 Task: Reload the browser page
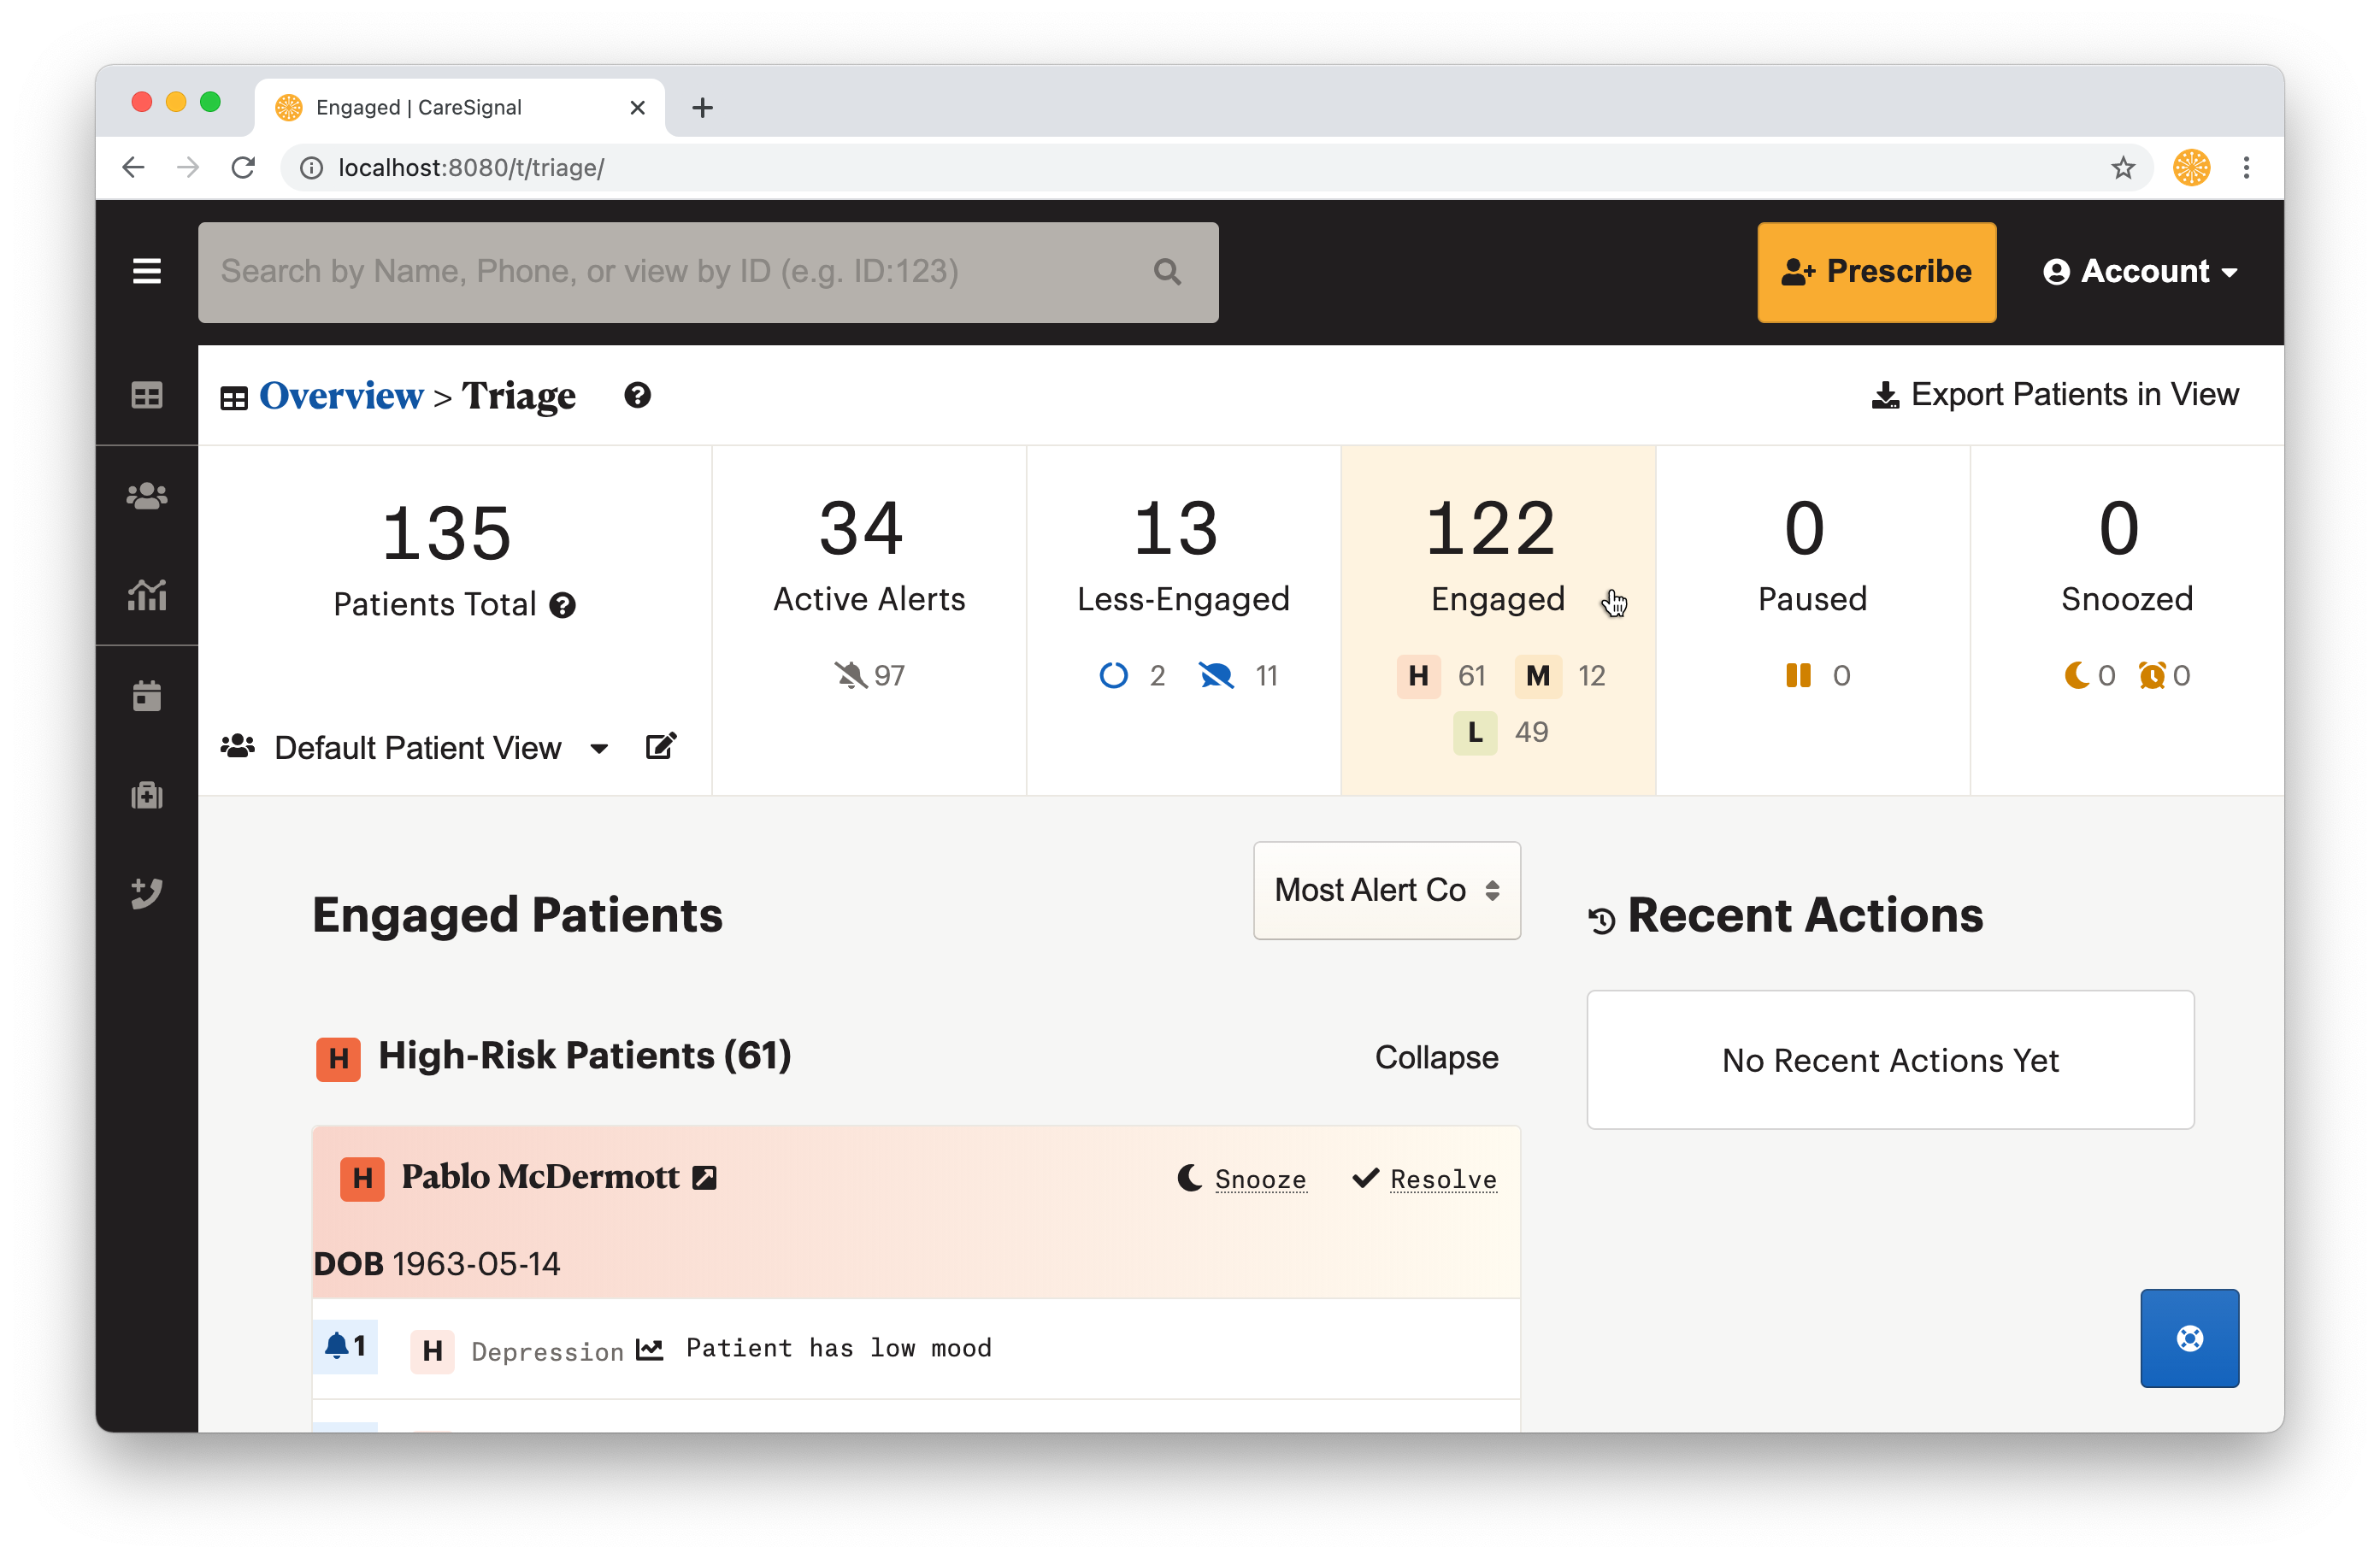[x=243, y=167]
